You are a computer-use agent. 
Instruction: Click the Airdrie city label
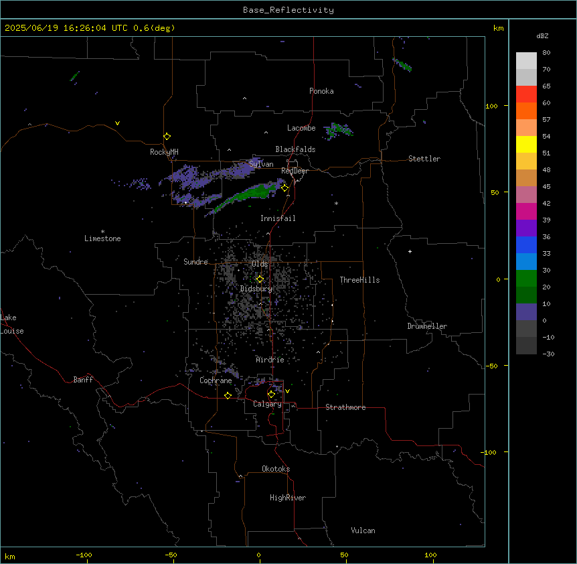[x=270, y=360]
